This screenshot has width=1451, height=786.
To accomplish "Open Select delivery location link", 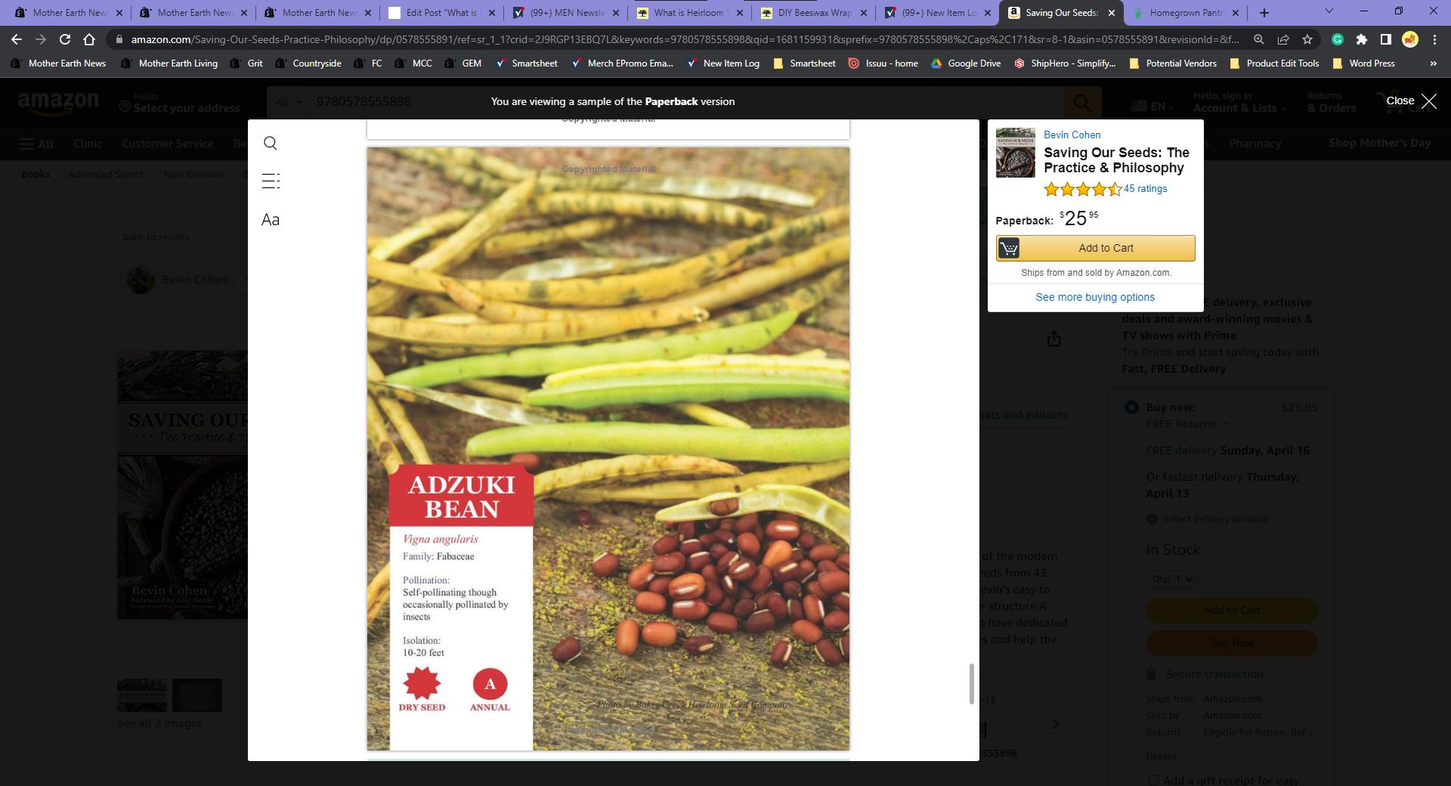I will click(x=1208, y=519).
